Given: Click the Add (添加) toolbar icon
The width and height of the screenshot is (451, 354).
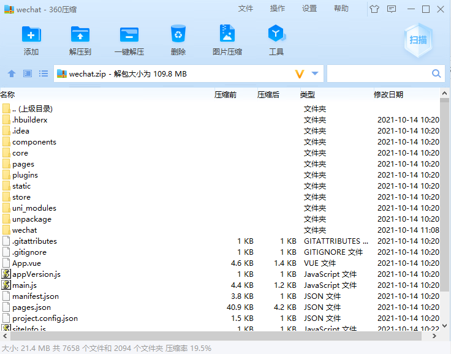Looking at the screenshot, I should click(31, 34).
